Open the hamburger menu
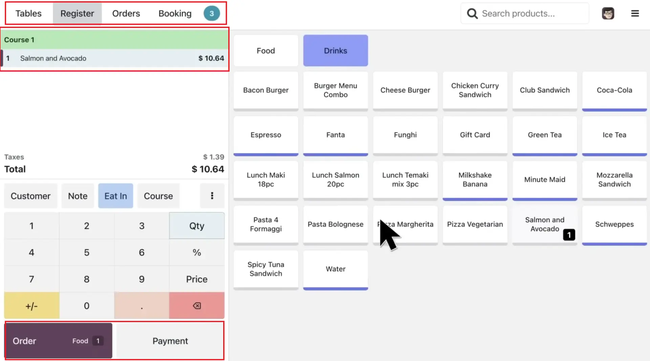This screenshot has height=361, width=650. (635, 13)
